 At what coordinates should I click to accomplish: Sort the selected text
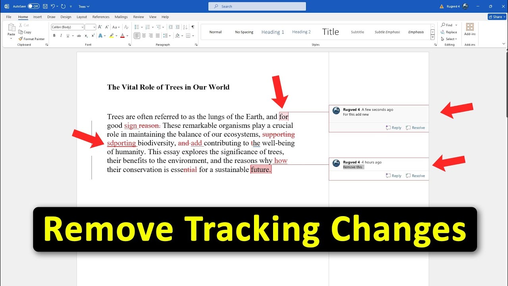point(186,27)
